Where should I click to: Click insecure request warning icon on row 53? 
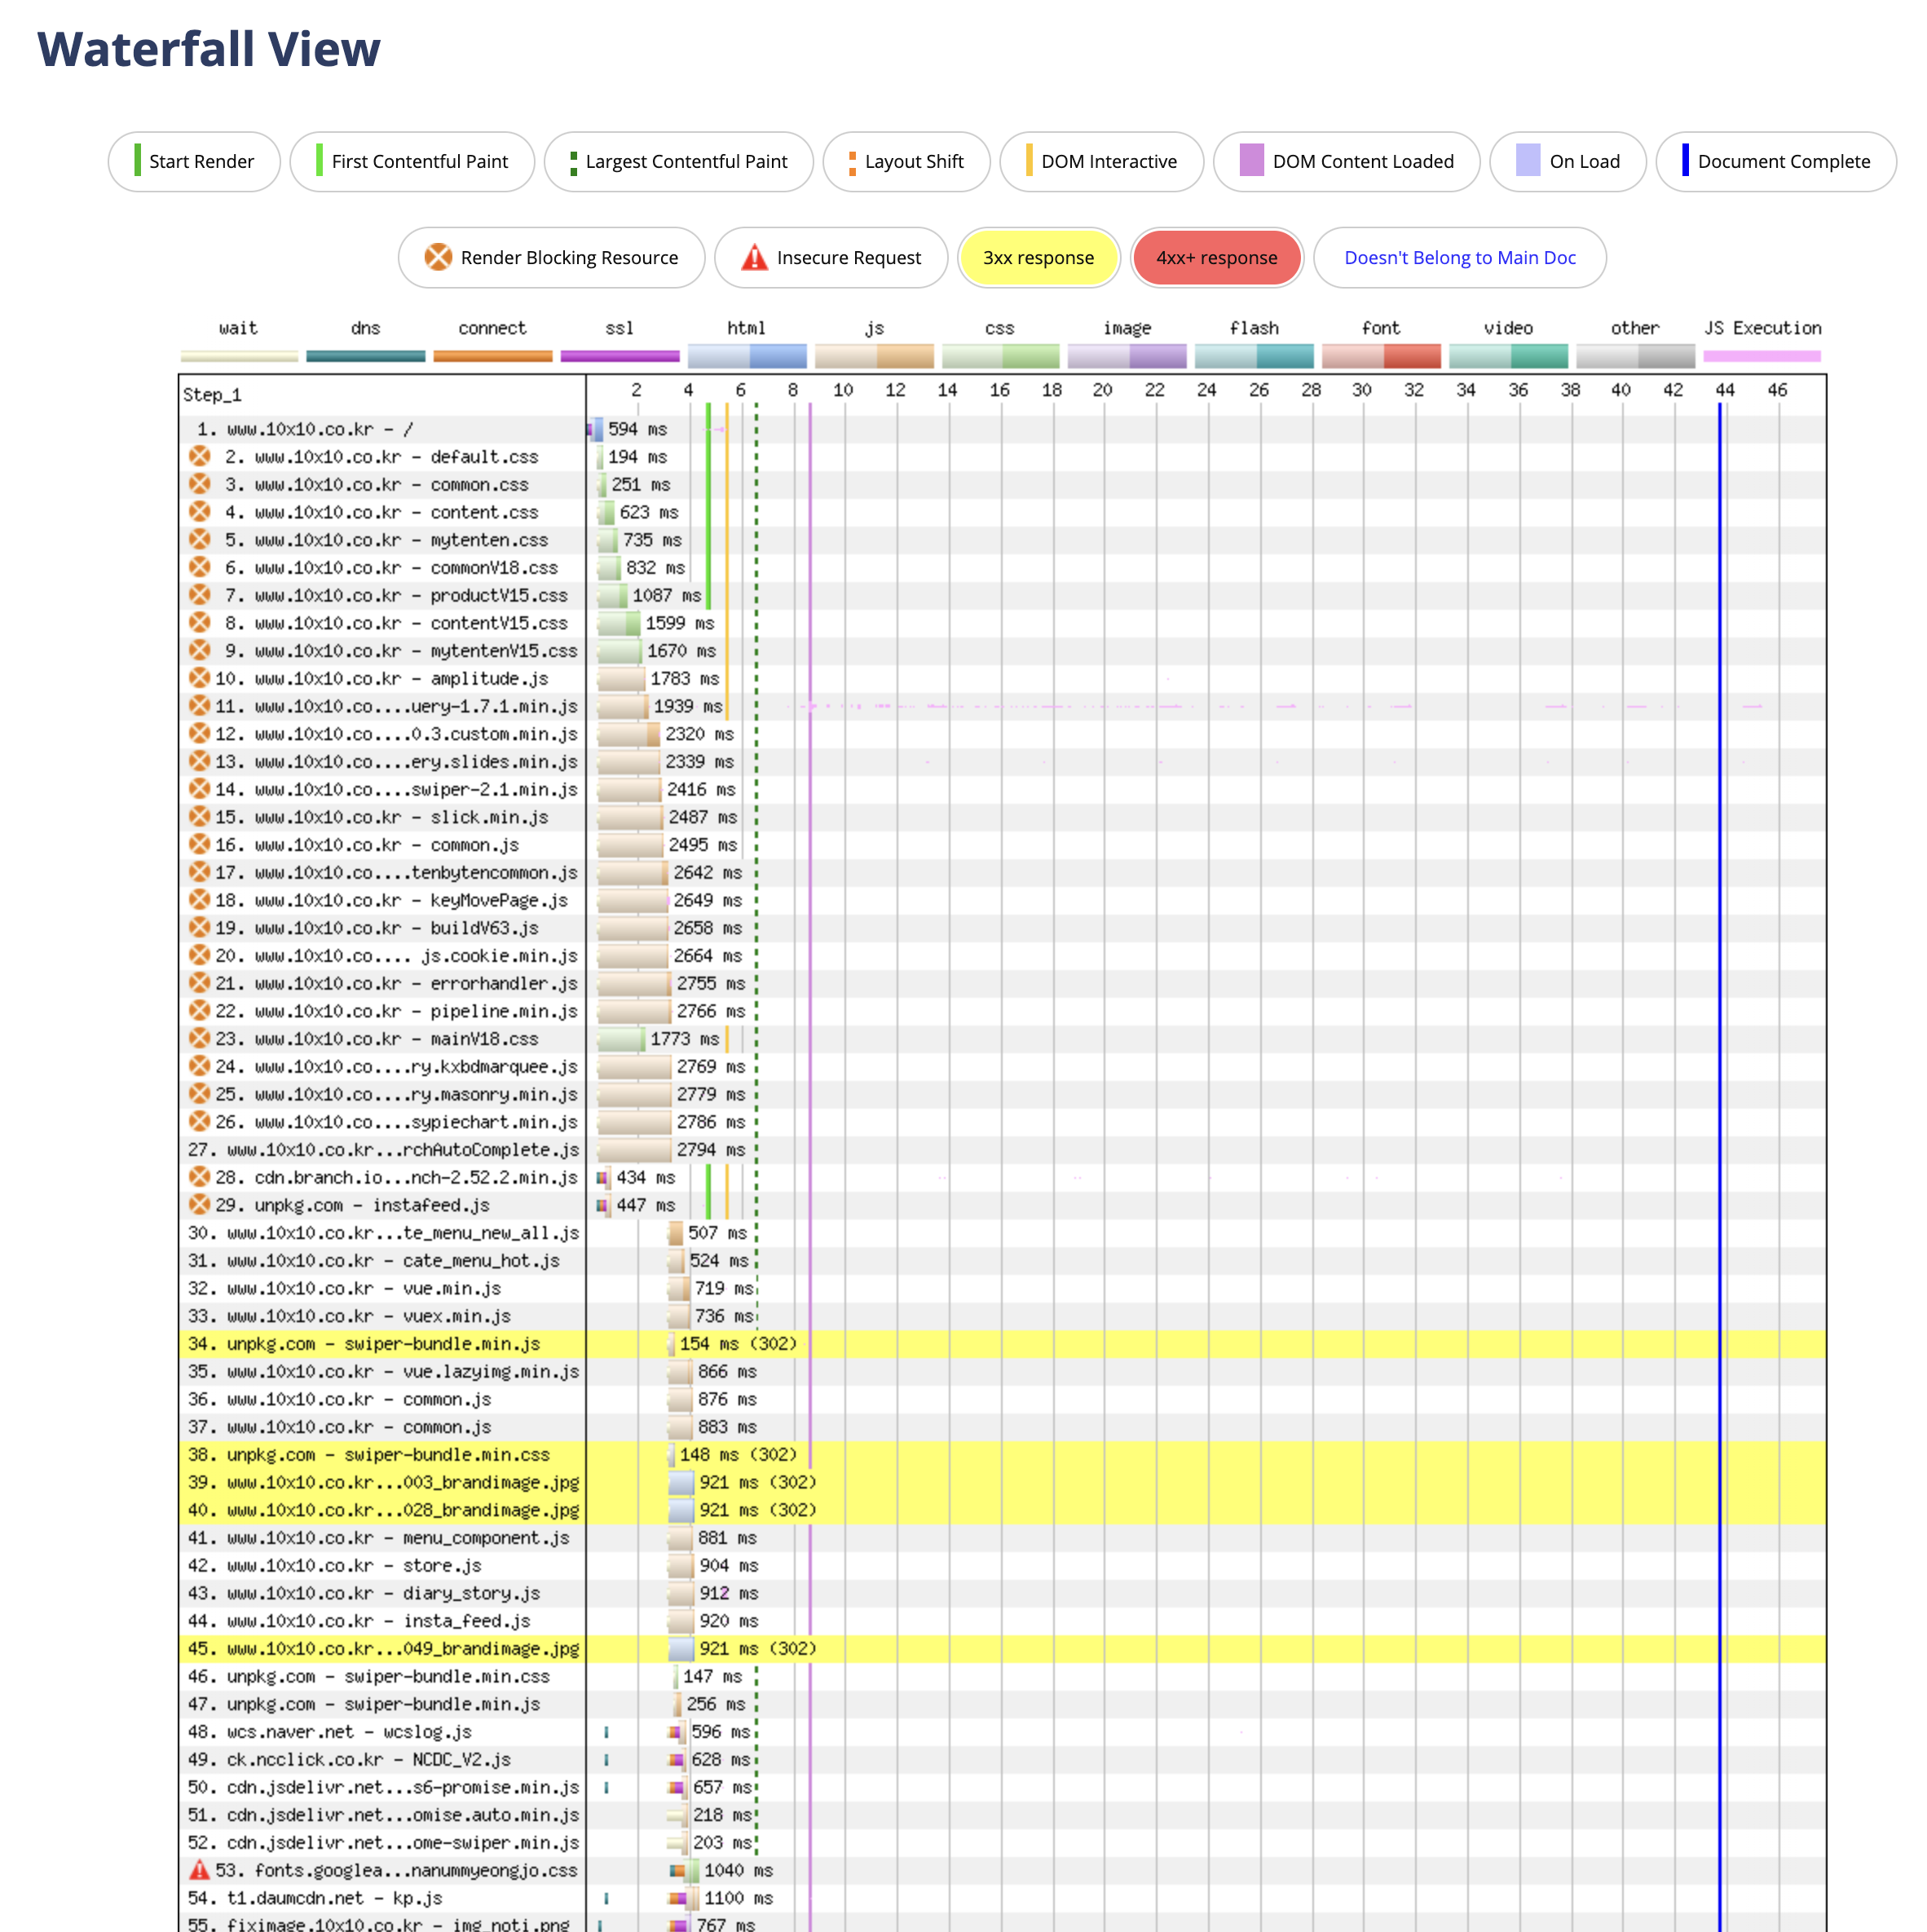tap(200, 1870)
